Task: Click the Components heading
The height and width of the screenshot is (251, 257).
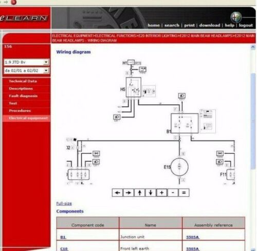Action: tap(70, 211)
